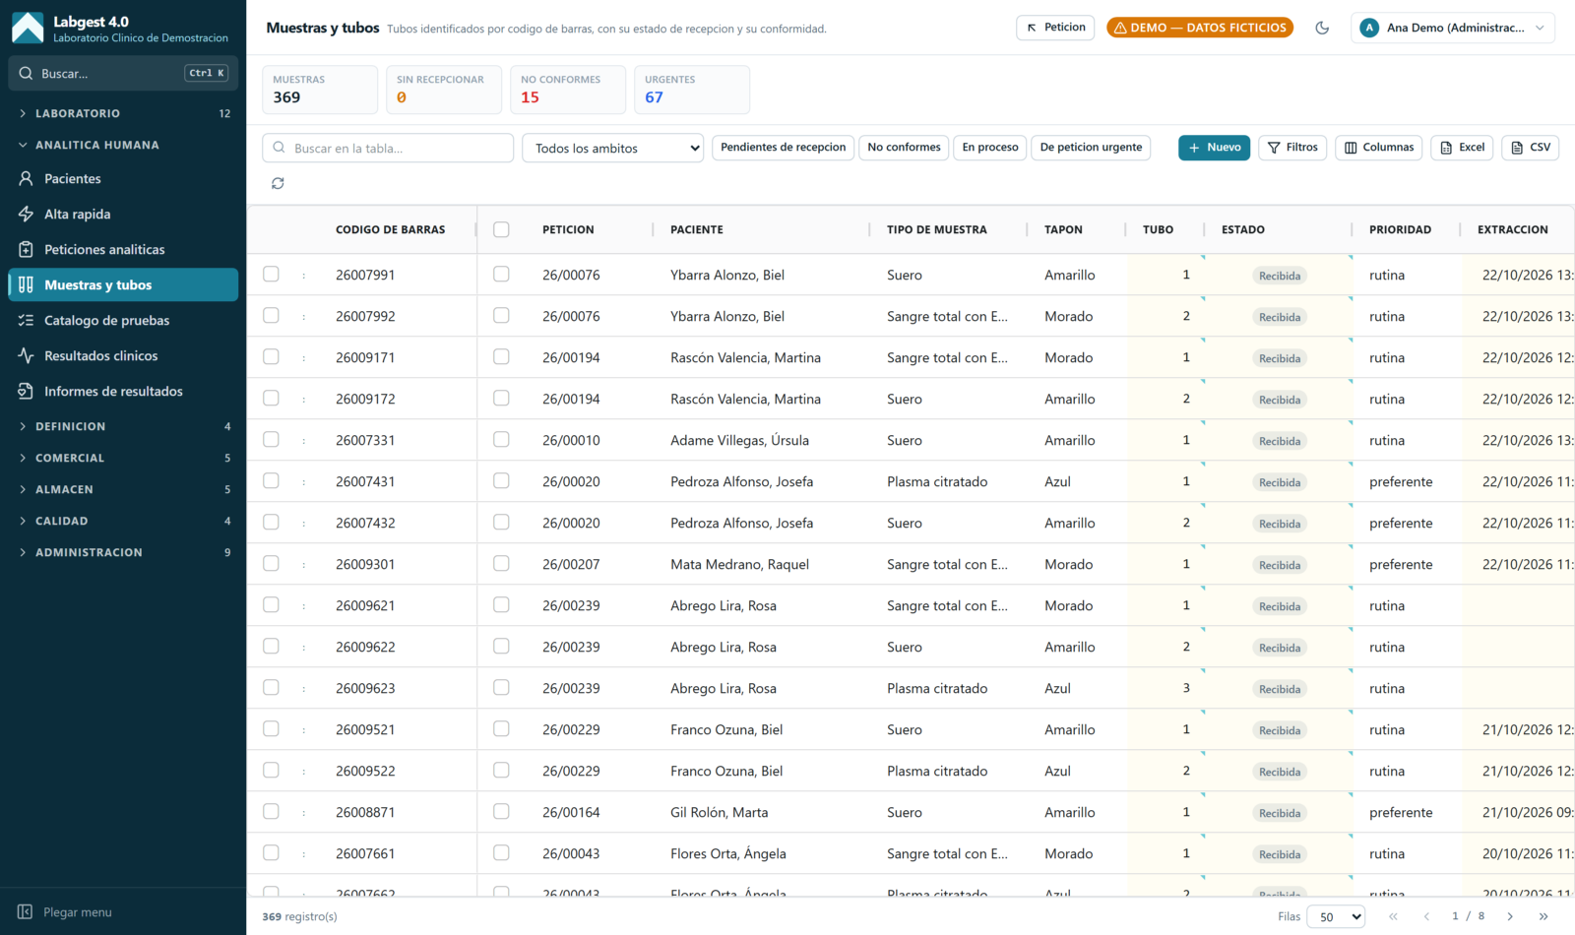1575x935 pixels.
Task: Click the Nuevo button
Action: (x=1214, y=148)
